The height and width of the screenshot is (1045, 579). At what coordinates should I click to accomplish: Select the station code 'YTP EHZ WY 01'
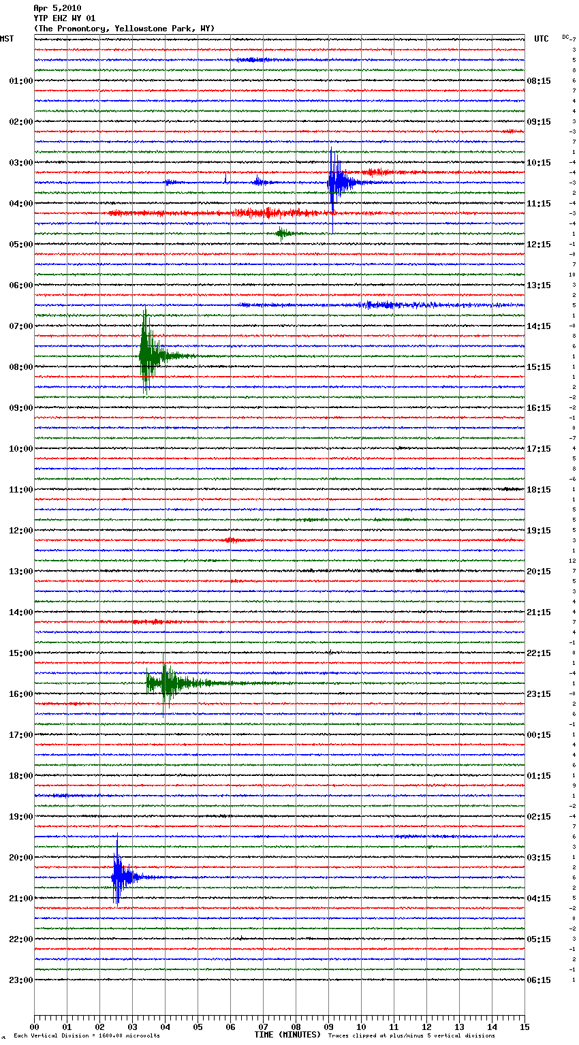coord(65,18)
